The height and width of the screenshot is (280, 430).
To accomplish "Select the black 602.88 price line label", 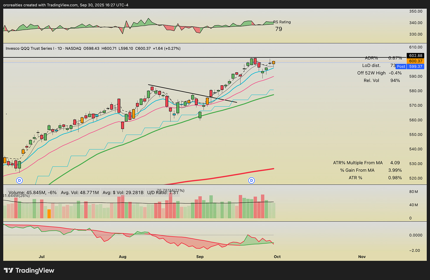I will [x=415, y=55].
